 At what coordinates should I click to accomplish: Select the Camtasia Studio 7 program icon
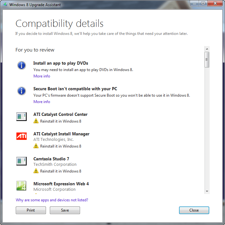tap(22, 161)
